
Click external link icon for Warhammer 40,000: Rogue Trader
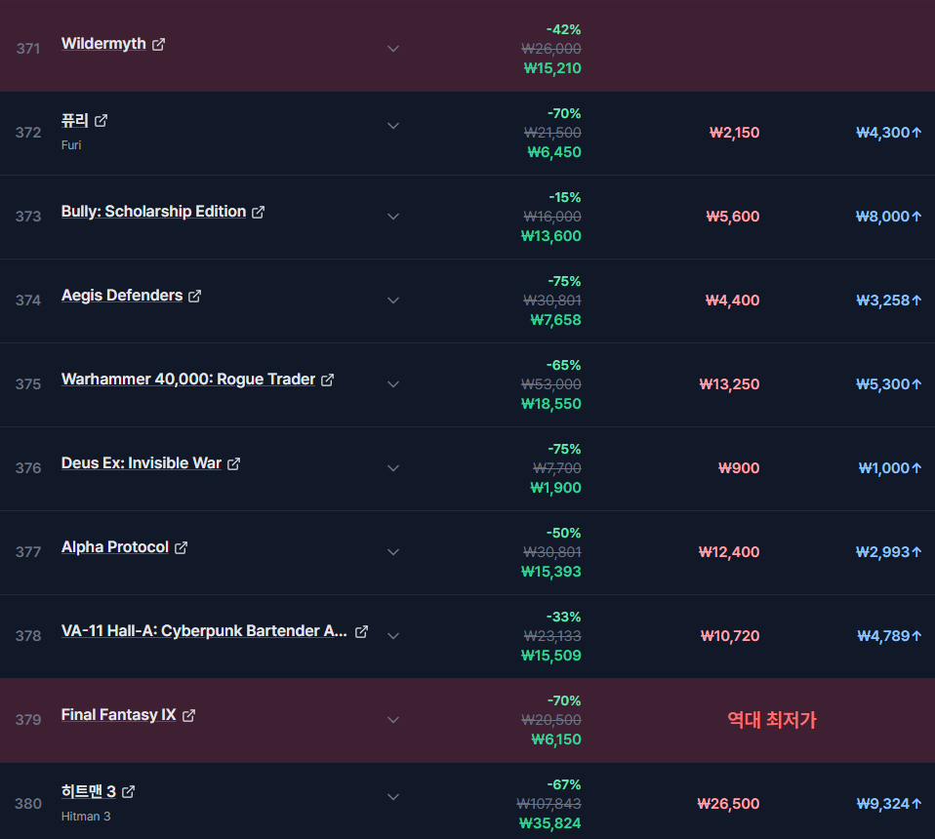327,380
